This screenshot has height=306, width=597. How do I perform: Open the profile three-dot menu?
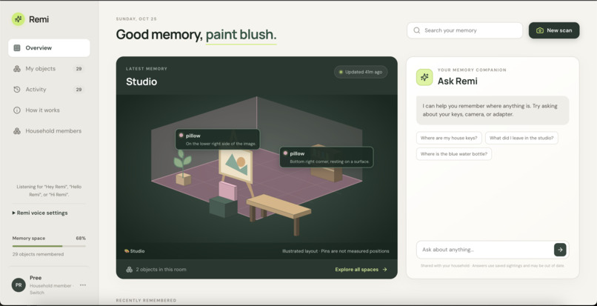click(83, 285)
